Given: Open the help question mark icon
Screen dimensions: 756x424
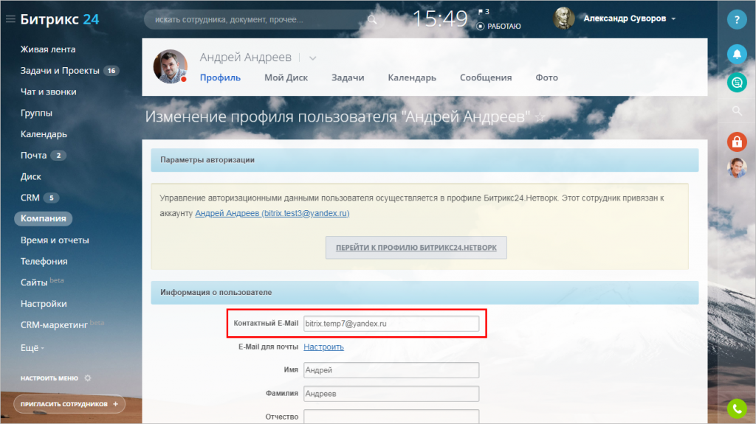Looking at the screenshot, I should 737,20.
